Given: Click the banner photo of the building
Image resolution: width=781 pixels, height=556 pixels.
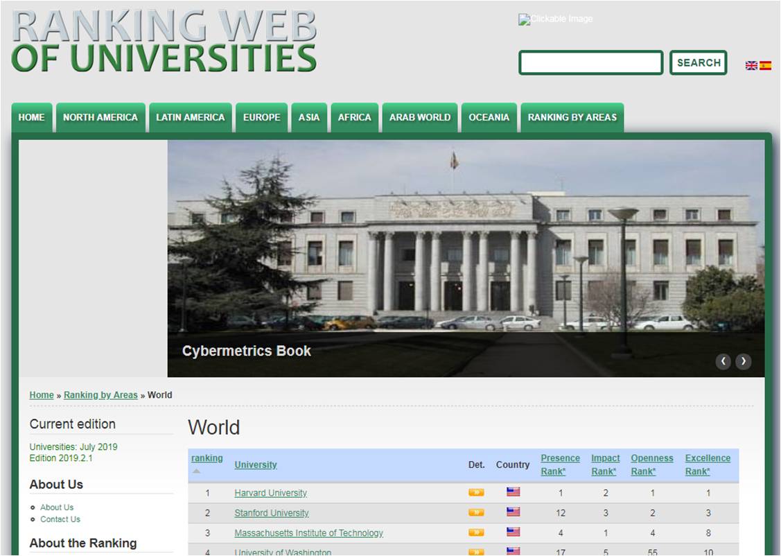Looking at the screenshot, I should (x=466, y=258).
